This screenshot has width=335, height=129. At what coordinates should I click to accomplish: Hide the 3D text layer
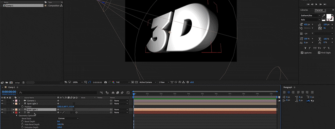[2, 112]
